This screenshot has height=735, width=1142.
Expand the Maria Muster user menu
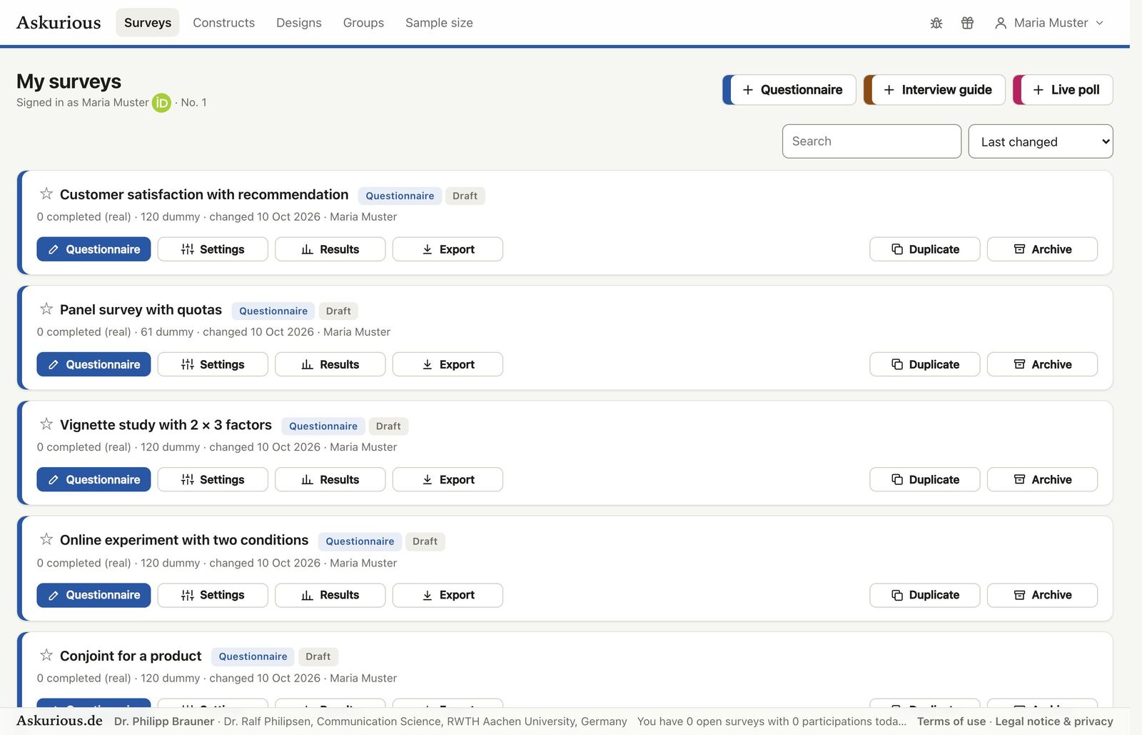pos(1049,23)
